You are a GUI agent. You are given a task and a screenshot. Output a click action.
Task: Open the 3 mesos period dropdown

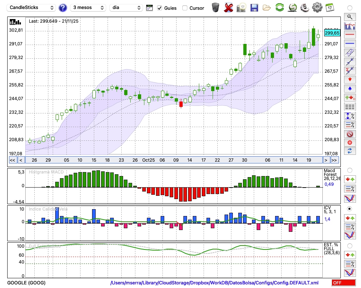pyautogui.click(x=88, y=8)
